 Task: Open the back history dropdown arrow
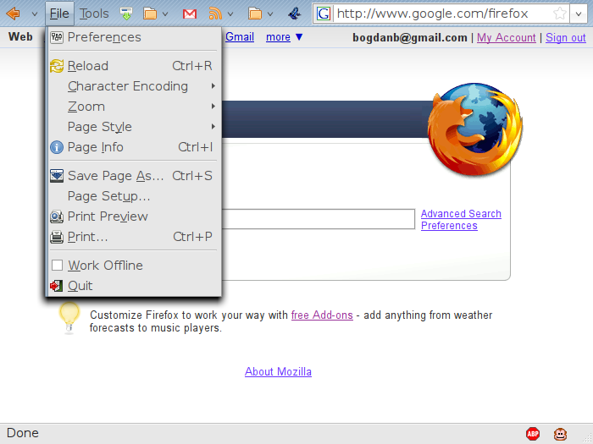pos(35,14)
